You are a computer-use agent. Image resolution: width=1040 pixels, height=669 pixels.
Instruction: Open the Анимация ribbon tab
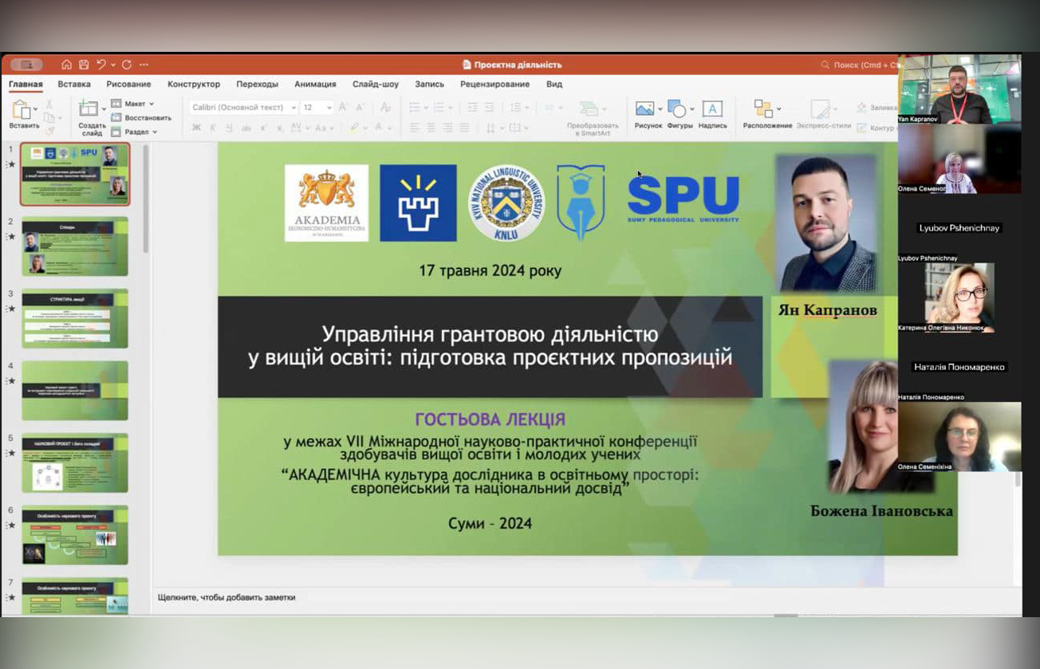tap(315, 85)
